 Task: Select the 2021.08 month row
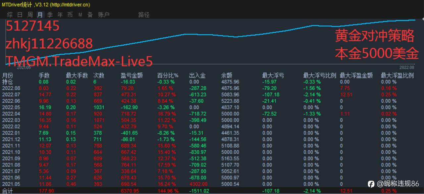(x=212, y=165)
